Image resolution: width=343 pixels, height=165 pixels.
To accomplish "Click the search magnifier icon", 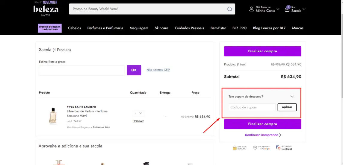I will point(229,9).
